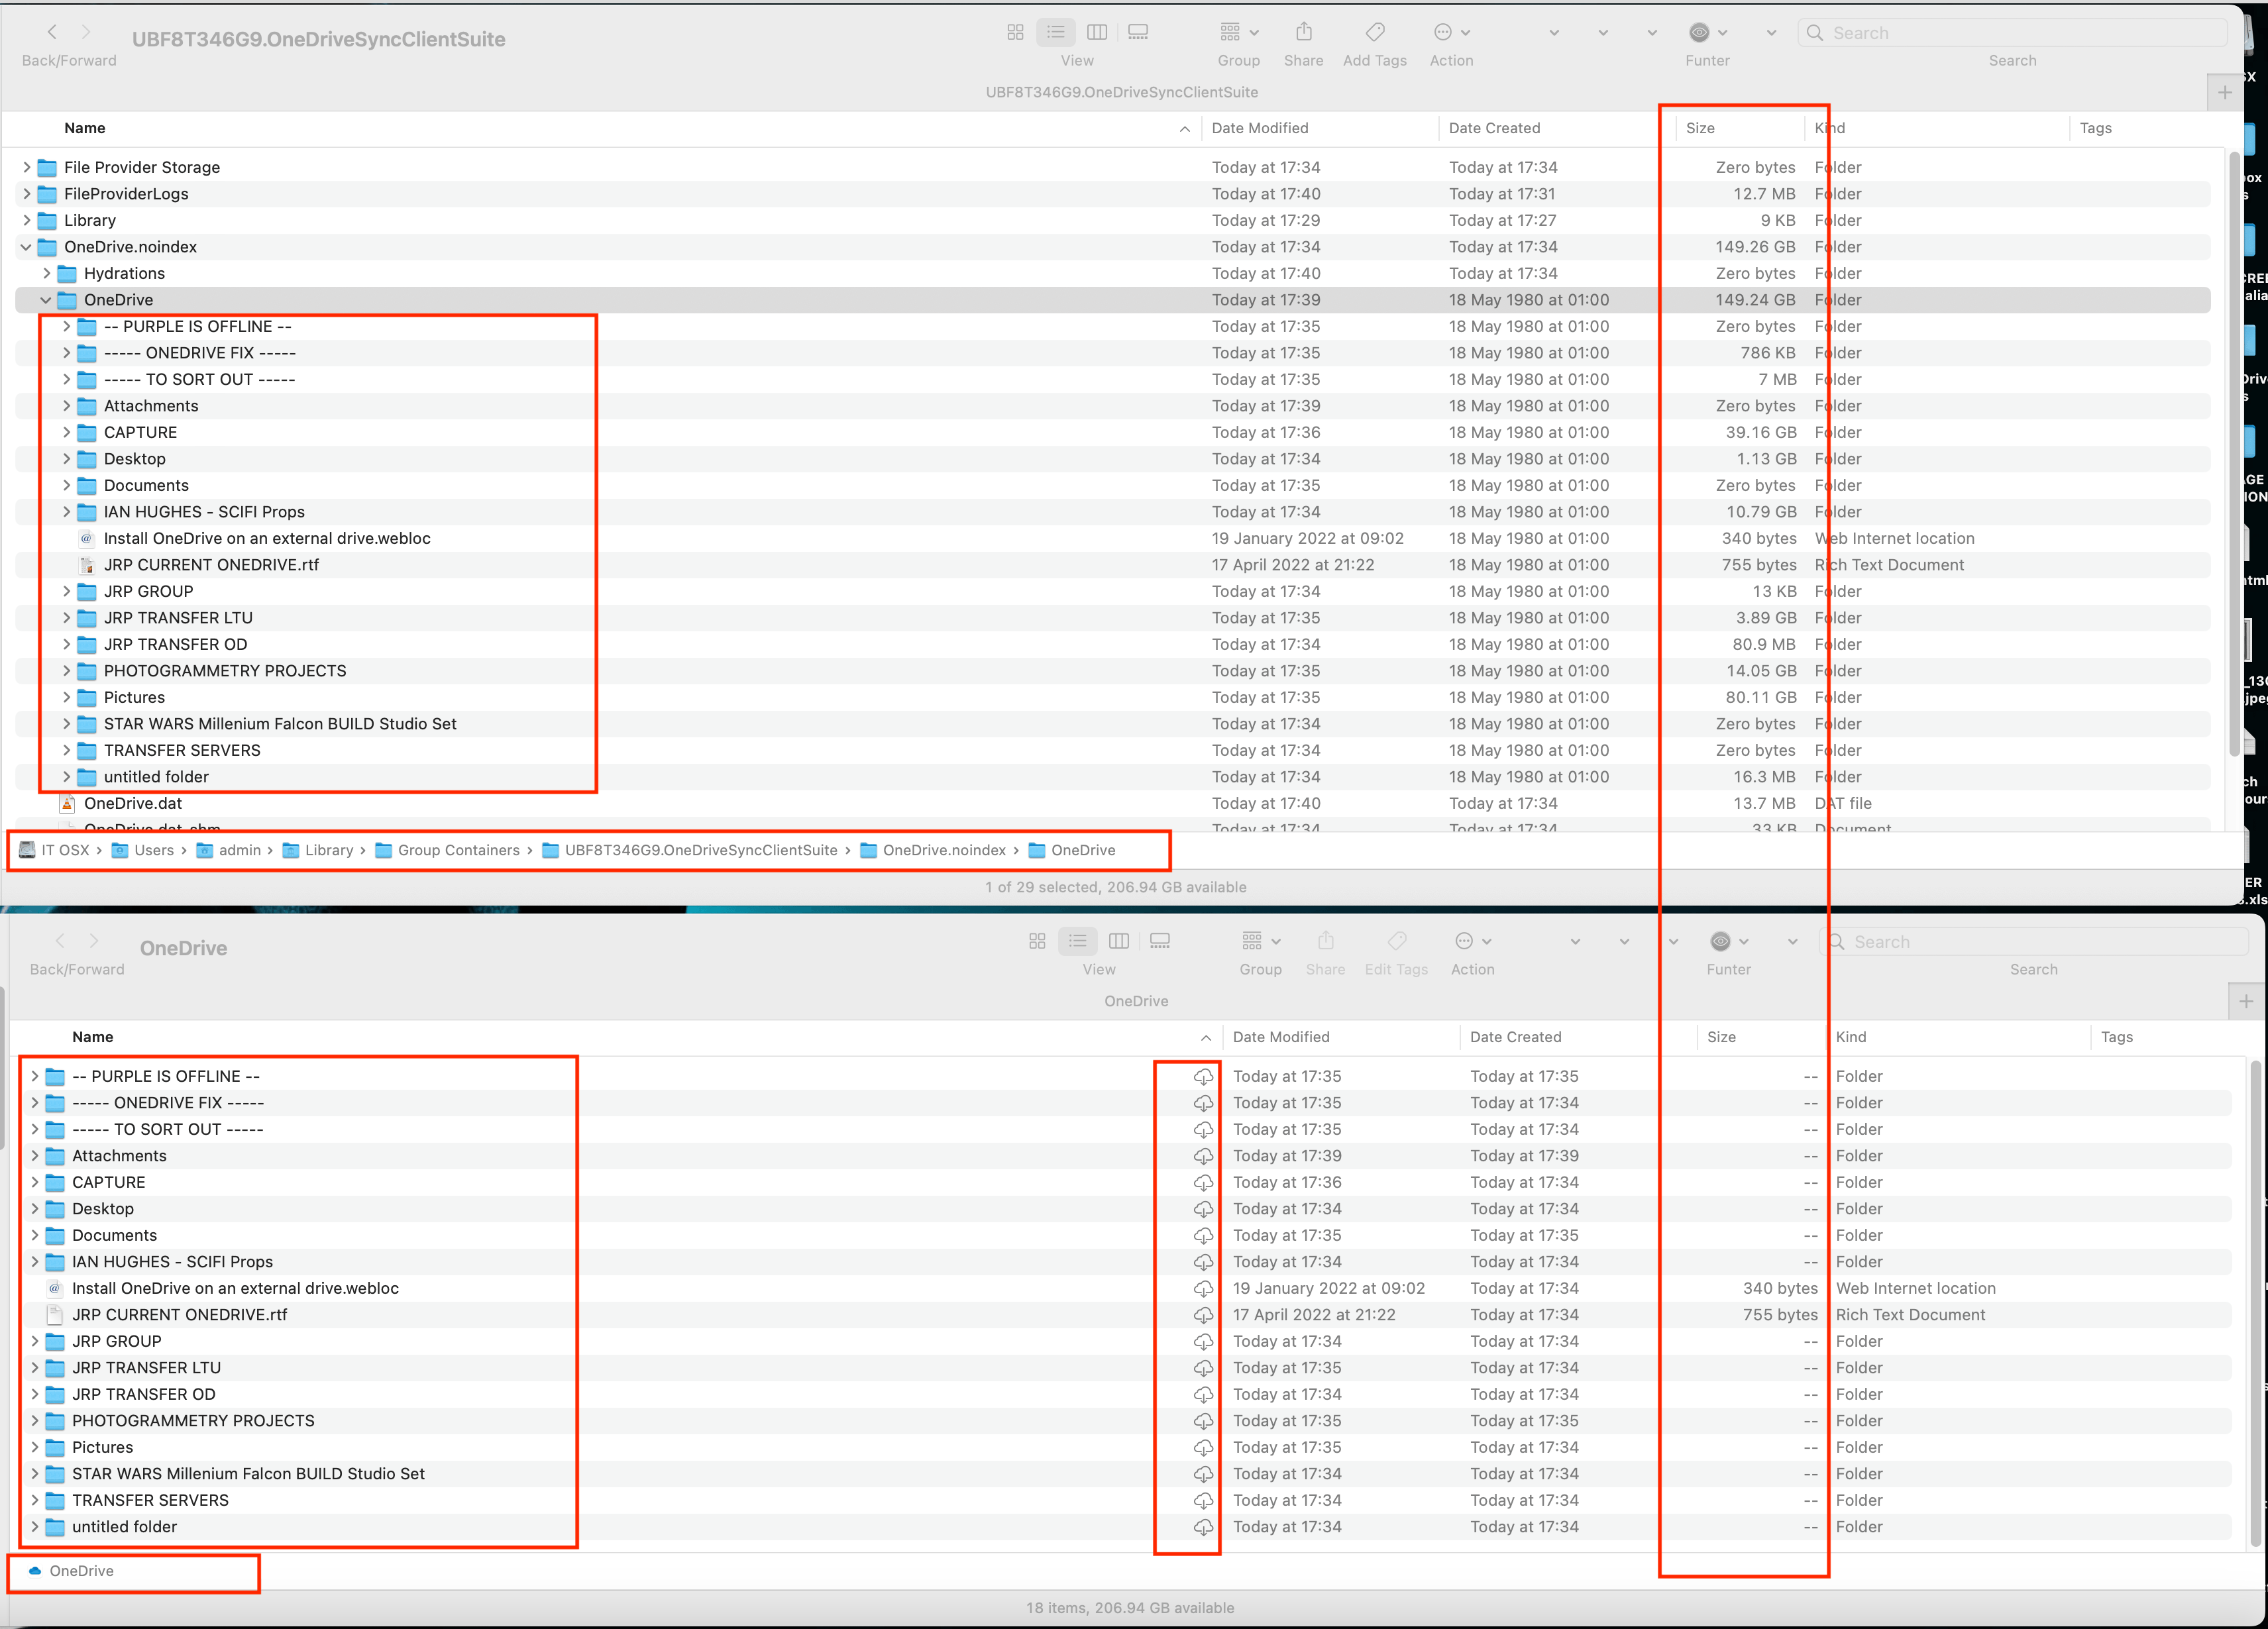
Task: Select column view in top window toolbar
Action: coord(1097,33)
